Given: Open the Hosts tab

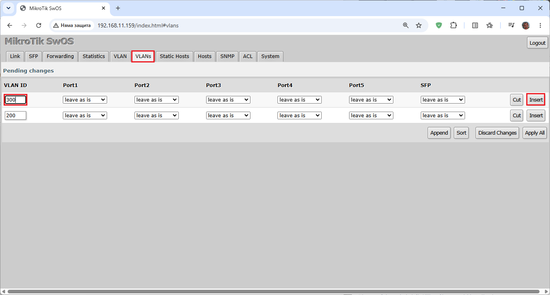Looking at the screenshot, I should coord(205,56).
